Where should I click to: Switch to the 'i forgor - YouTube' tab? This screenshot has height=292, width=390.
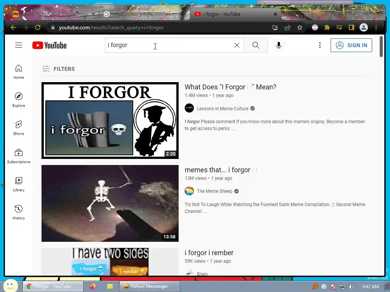pos(235,14)
